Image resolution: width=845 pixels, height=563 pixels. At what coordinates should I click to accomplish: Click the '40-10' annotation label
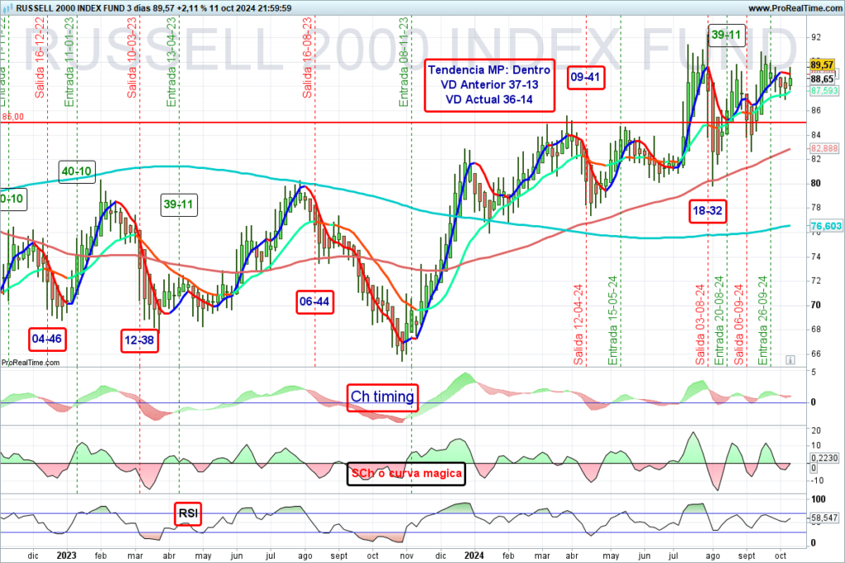click(x=77, y=171)
